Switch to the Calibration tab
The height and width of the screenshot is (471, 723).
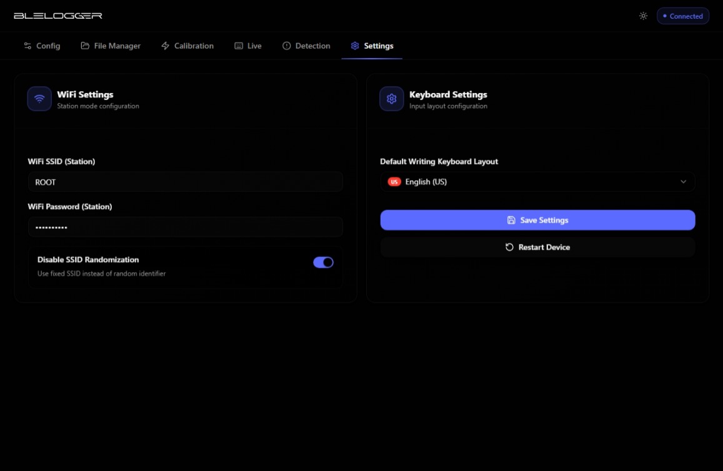(187, 46)
